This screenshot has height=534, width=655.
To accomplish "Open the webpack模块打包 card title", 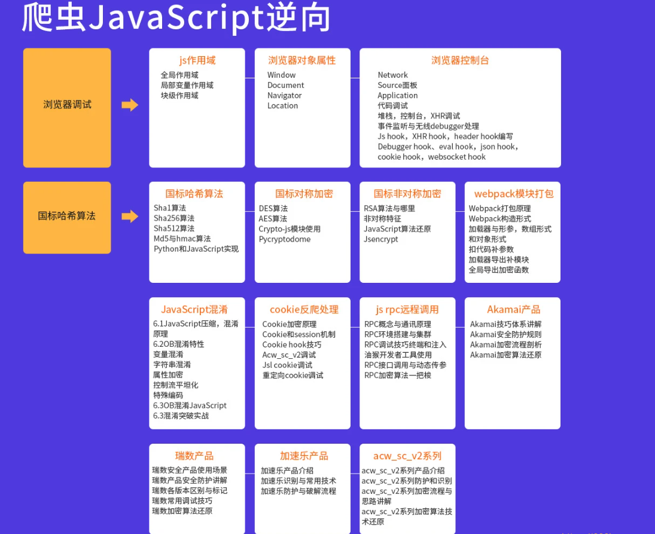I will point(513,194).
